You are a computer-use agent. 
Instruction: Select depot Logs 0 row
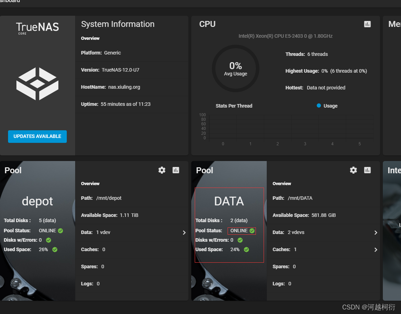132,284
